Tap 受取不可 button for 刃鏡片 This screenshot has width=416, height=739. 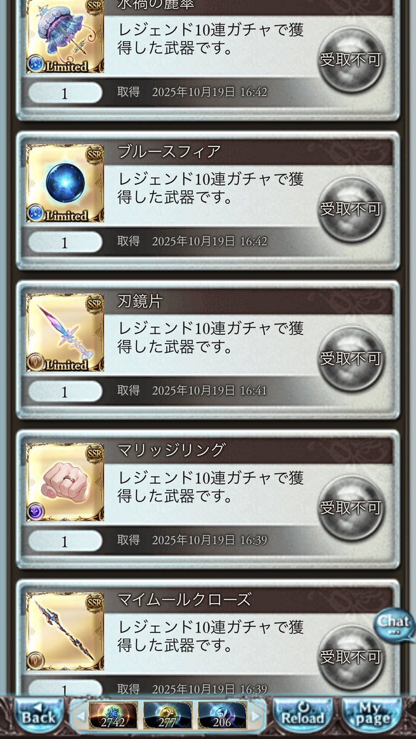350,358
